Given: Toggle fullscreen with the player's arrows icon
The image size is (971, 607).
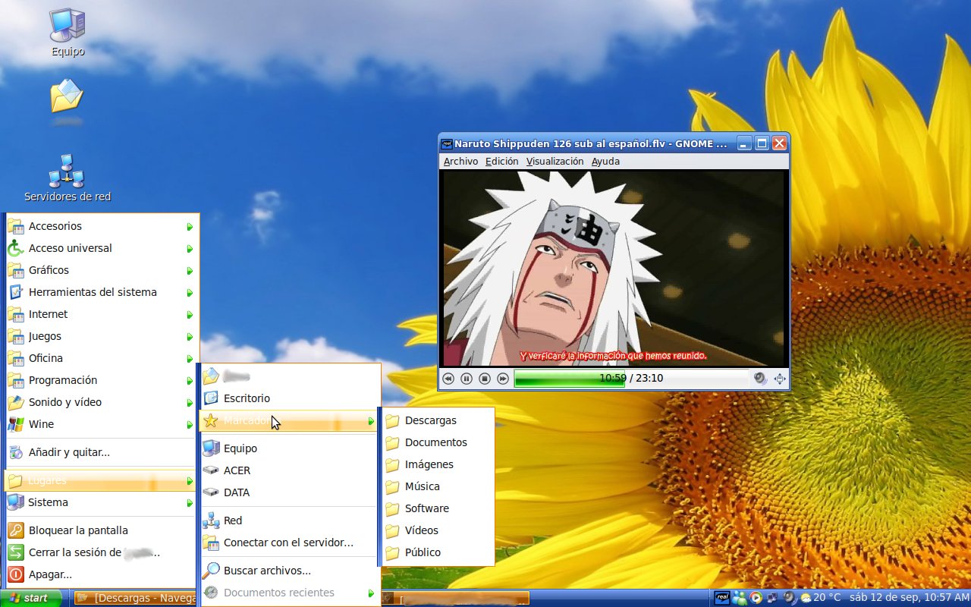Looking at the screenshot, I should pyautogui.click(x=780, y=379).
